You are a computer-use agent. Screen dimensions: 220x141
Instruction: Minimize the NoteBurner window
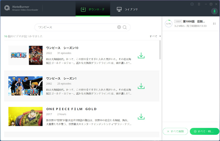click(x=206, y=4)
